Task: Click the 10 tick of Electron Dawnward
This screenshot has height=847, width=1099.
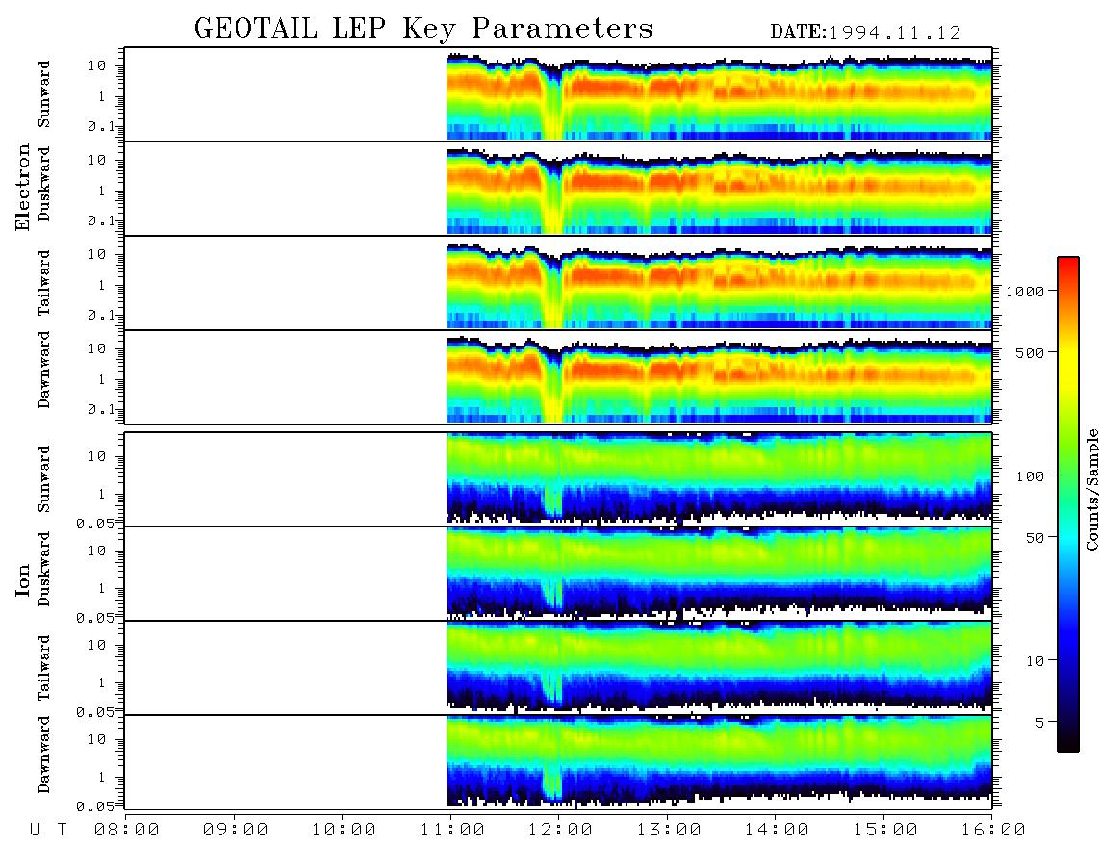Action: (x=97, y=348)
